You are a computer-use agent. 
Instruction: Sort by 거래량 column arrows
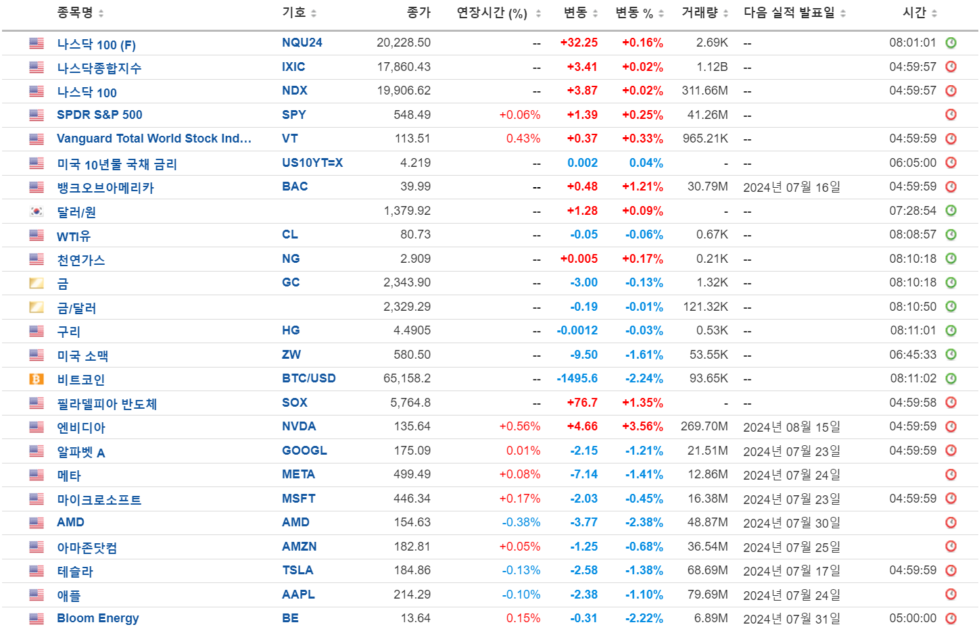click(725, 14)
